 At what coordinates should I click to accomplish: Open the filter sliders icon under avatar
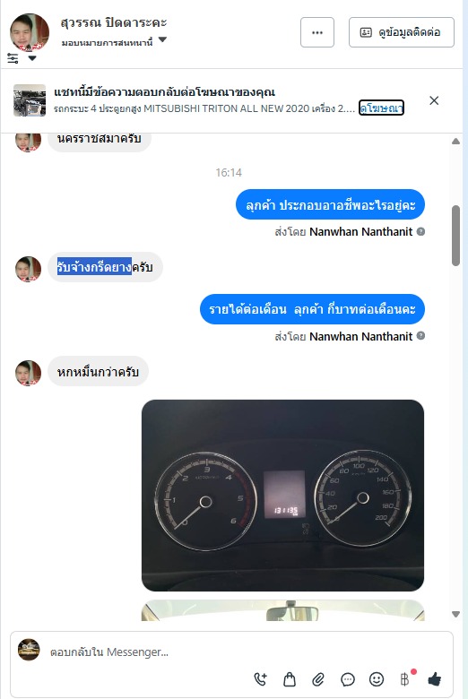point(13,58)
